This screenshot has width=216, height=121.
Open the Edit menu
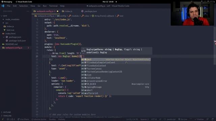pyautogui.click(x=15, y=6)
